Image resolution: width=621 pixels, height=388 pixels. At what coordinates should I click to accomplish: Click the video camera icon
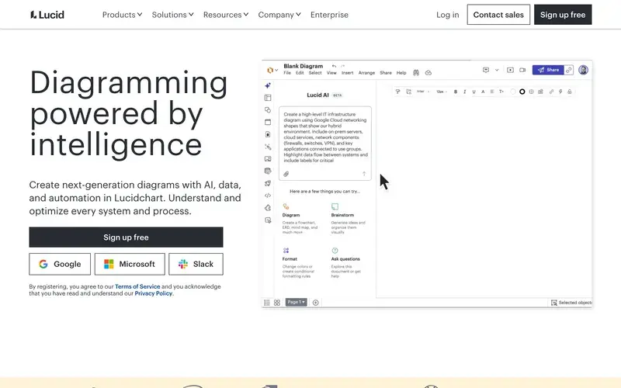(522, 70)
